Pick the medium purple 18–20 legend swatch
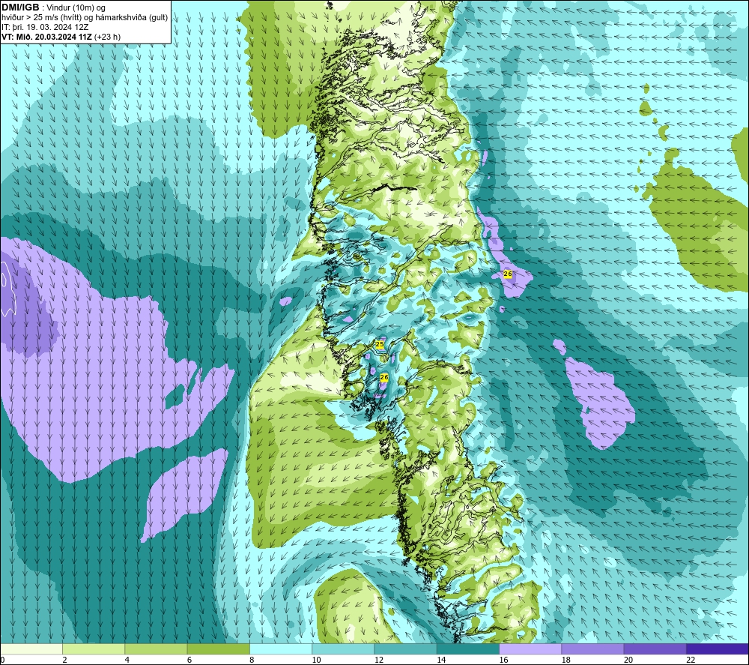Viewport: 749px width, 665px height. [592, 649]
